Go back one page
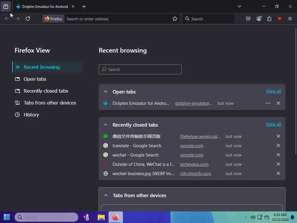This screenshot has height=223, width=297. point(7,19)
